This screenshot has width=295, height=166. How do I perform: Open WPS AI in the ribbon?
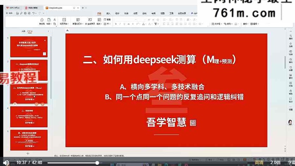(x=194, y=13)
